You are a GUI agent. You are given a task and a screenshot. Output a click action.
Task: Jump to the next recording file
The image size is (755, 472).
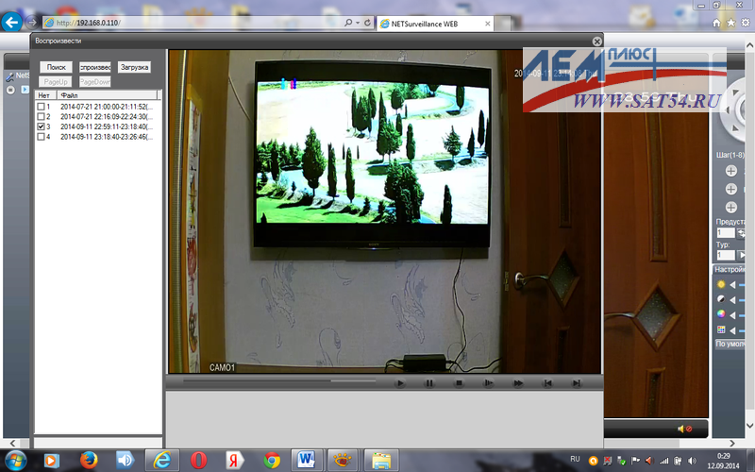[577, 383]
